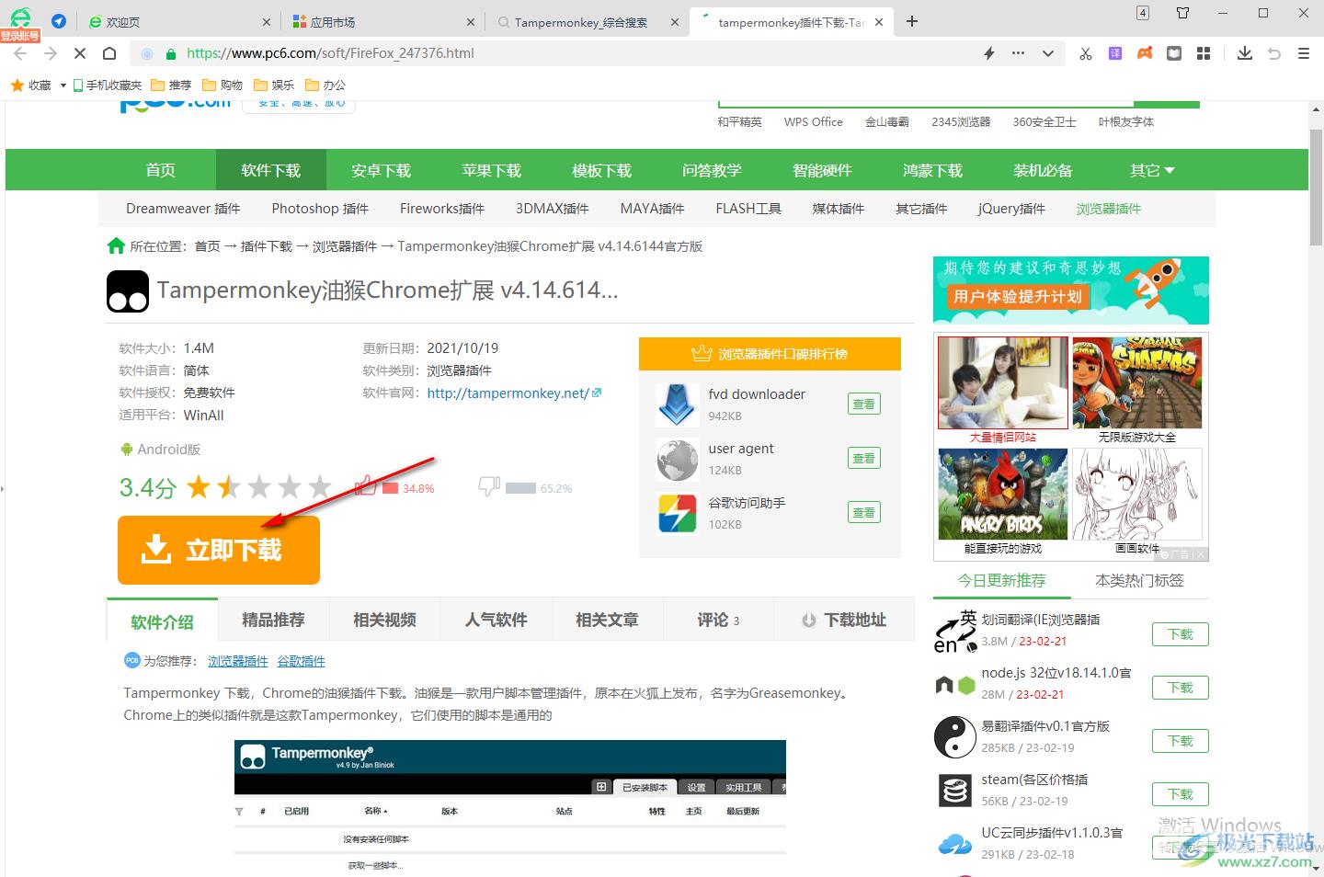Click 下载 button for node.js 32位
Screen dimensions: 1324x877
click(1181, 688)
